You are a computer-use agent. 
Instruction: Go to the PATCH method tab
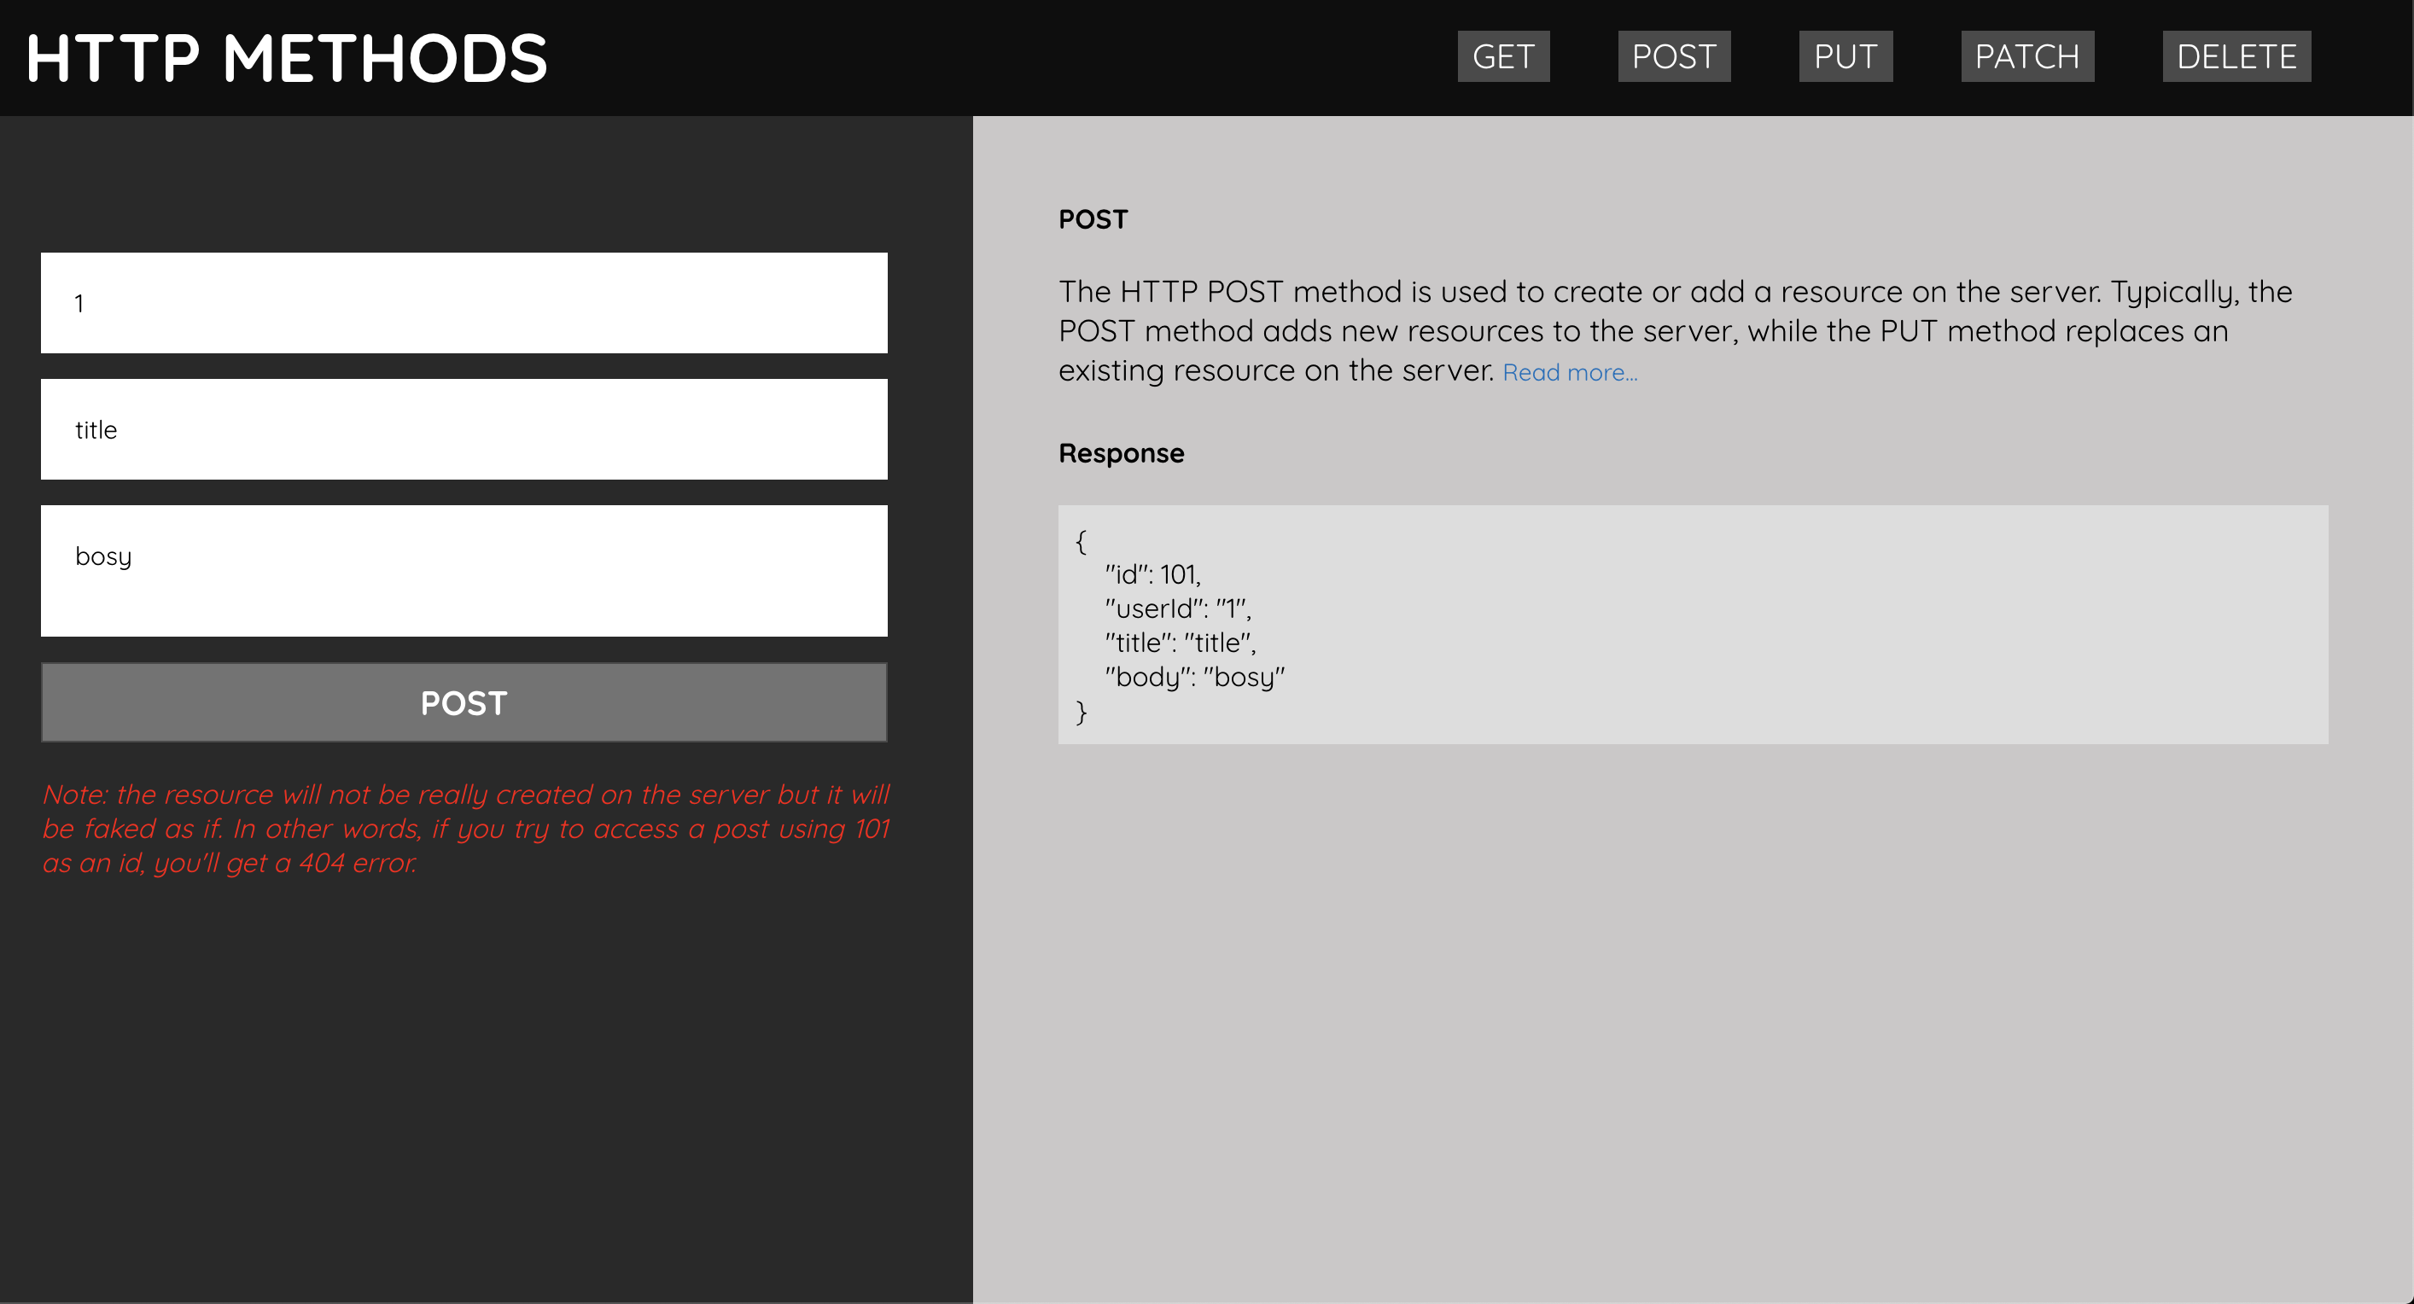point(2026,56)
